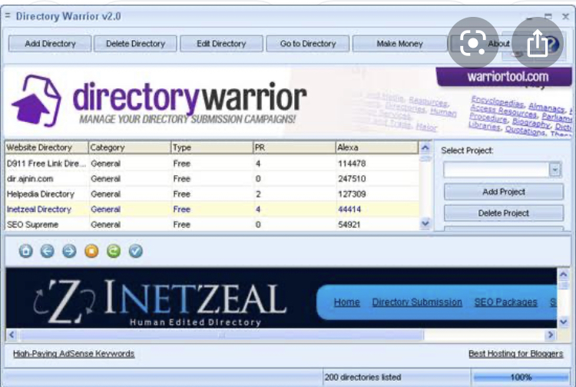Click the horizontal scrollbar left arrow
576x387 pixels.
click(12, 335)
